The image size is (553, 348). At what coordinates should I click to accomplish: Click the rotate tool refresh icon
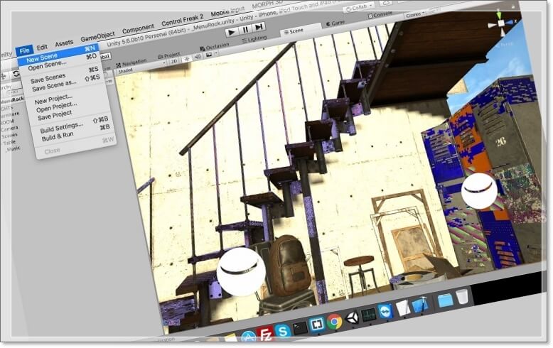point(16,74)
